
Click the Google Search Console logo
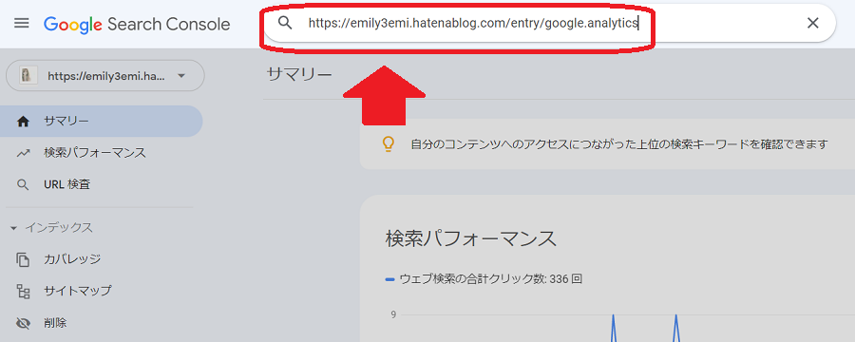tap(137, 25)
